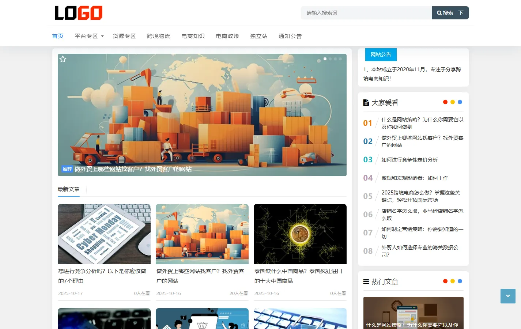Open ranked item 07 如何制定营销策略
The height and width of the screenshot is (329, 521).
coord(422,233)
